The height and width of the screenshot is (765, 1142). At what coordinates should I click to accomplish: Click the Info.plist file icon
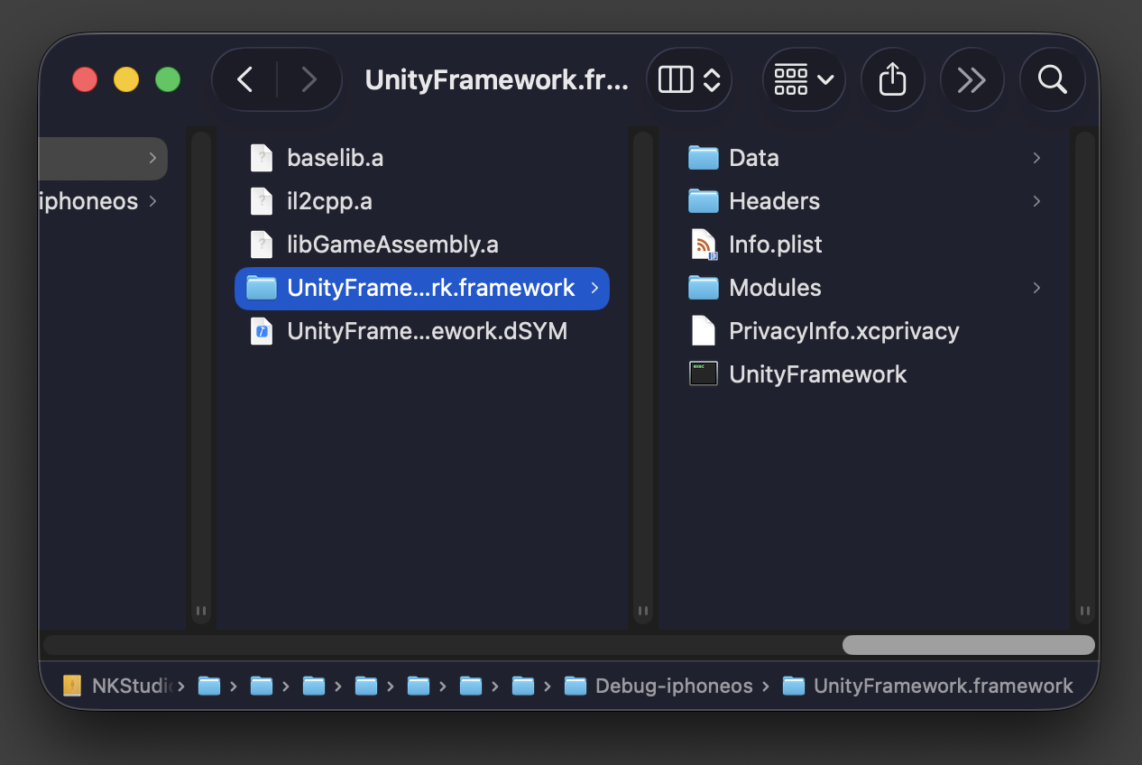[x=703, y=244]
